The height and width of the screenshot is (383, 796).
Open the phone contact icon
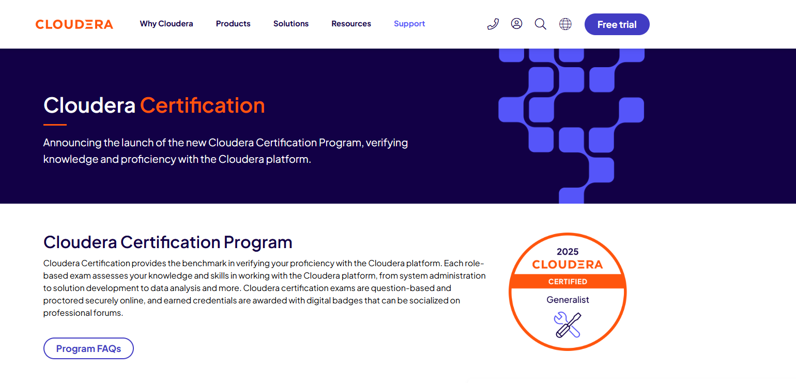click(x=493, y=24)
